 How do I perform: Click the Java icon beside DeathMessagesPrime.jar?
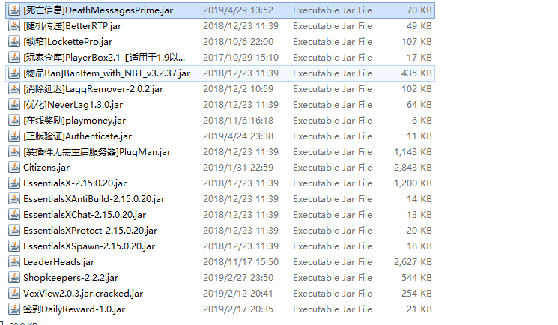[x=14, y=10]
